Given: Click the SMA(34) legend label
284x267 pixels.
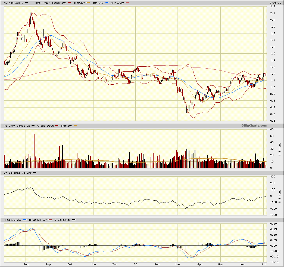Looking at the screenshot, I should (98, 2).
